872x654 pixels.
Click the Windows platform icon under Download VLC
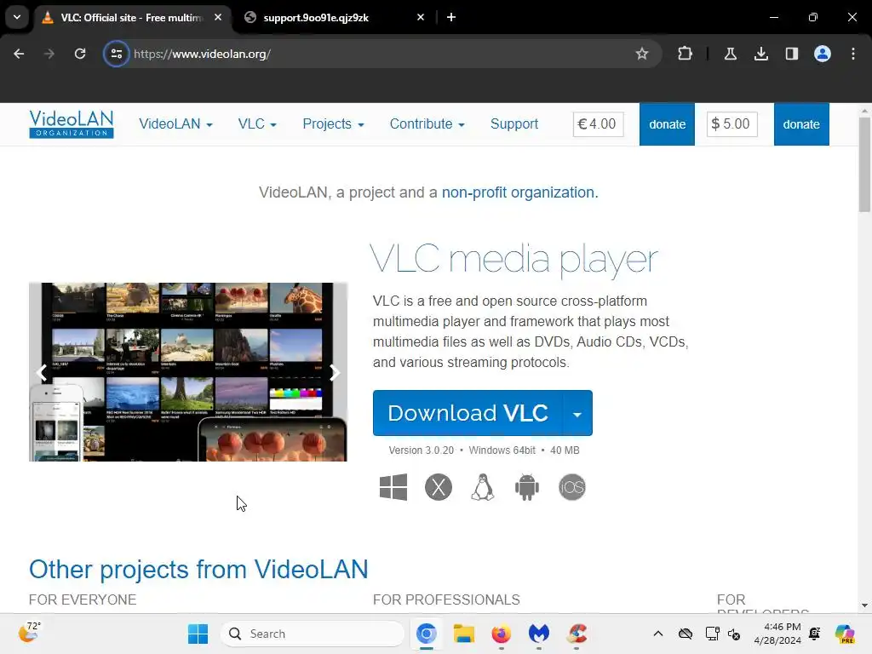393,487
